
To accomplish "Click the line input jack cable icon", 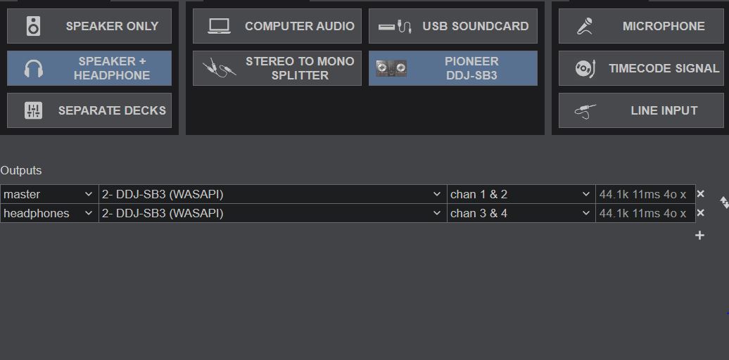I will click(585, 111).
